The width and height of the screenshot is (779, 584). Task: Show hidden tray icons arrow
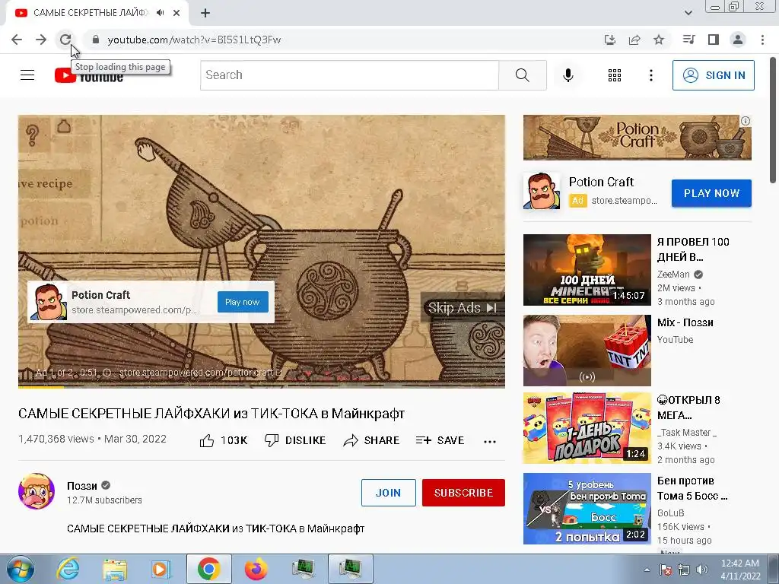tap(647, 570)
